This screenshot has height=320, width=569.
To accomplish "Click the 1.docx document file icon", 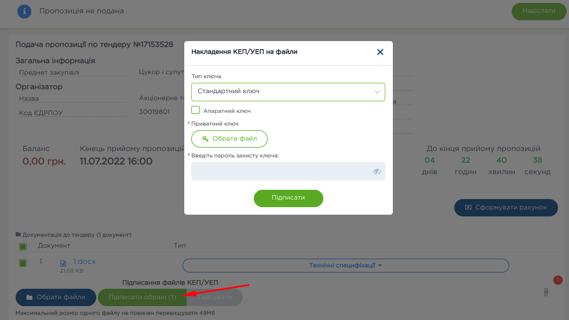I will pos(64,263).
